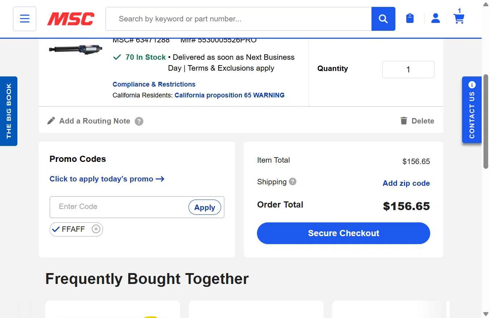Image resolution: width=490 pixels, height=318 pixels.
Task: Click Add zip code for shipping
Action: (406, 183)
